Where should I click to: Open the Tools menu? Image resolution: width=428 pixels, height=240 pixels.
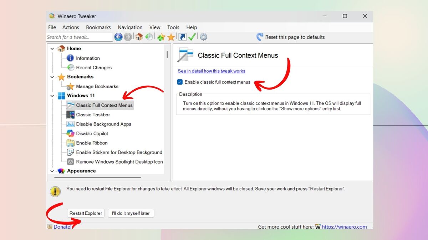(x=173, y=27)
